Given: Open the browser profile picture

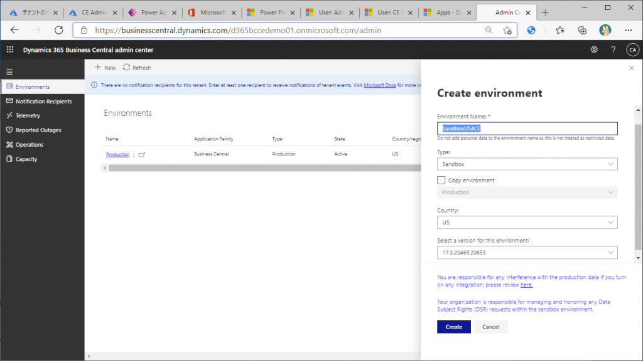Looking at the screenshot, I should [605, 30].
